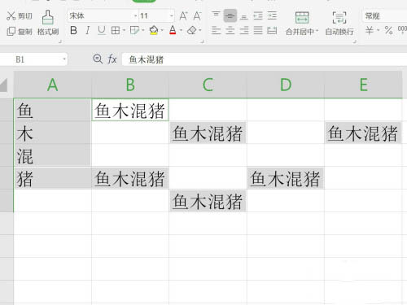Viewport: 407px width, 305px height.
Task: Expand the cell style dropdown arrow
Action: click(x=143, y=30)
